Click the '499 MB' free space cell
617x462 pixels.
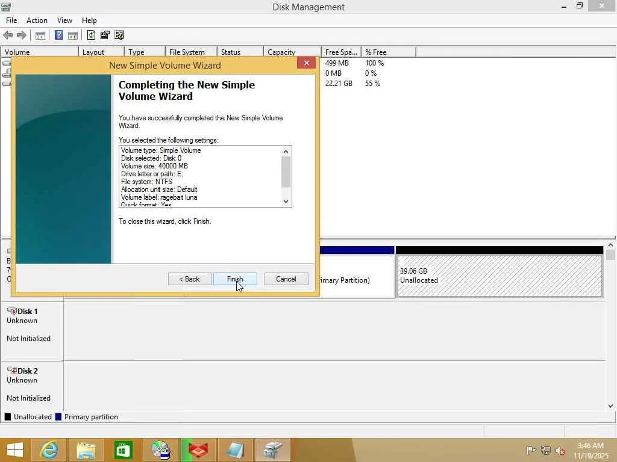click(337, 63)
